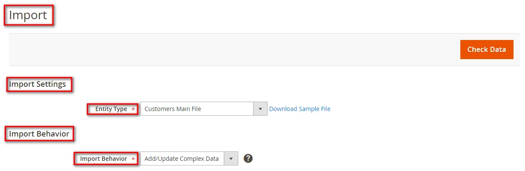525x171 pixels.
Task: Select the Import Behavior section heading
Action: [39, 134]
